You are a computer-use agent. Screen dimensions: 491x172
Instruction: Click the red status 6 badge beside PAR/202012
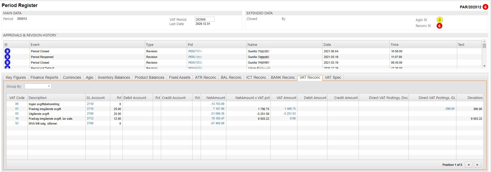point(485,7)
